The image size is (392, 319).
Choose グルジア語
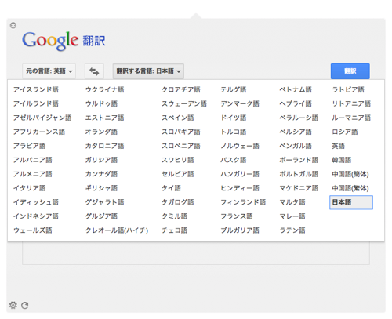pos(102,216)
